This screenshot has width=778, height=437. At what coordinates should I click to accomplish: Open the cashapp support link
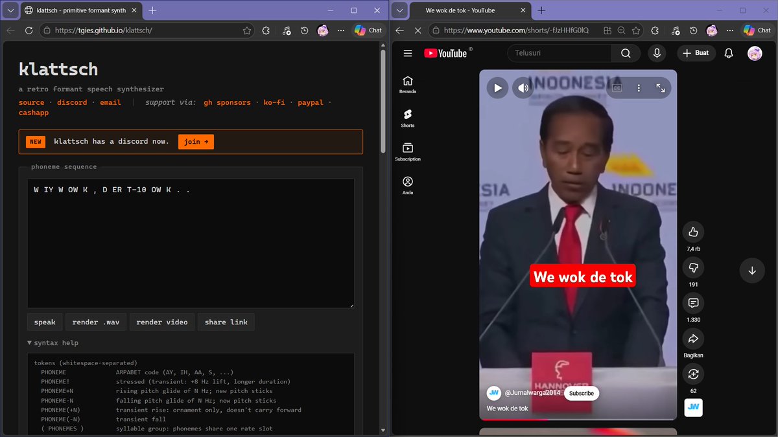pyautogui.click(x=34, y=113)
